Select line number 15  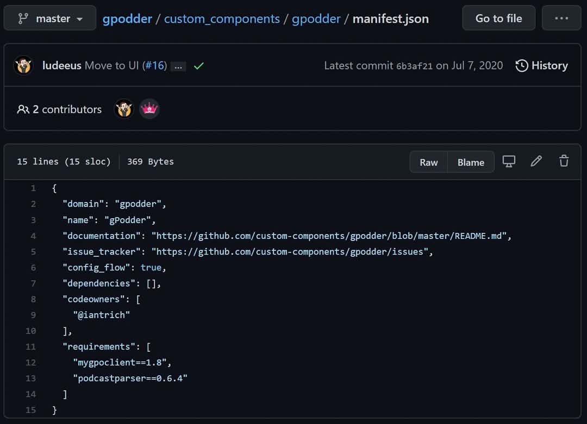pyautogui.click(x=30, y=410)
